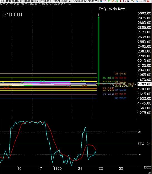
Task: Click the checklist icon in title toolbar
Action: (x=128, y=1)
